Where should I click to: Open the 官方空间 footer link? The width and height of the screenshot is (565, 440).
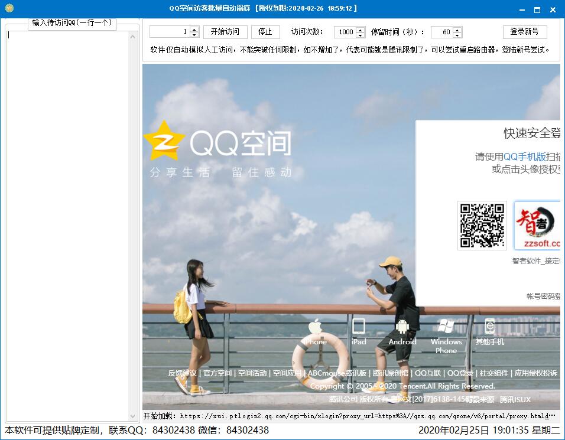[217, 373]
